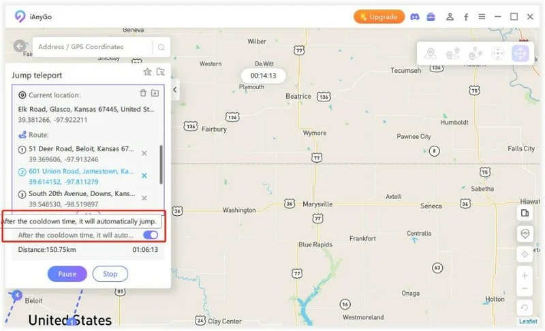The image size is (545, 331).
Task: Open the Facebook page icon
Action: click(x=466, y=16)
